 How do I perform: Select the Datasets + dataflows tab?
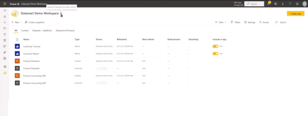click(x=42, y=31)
